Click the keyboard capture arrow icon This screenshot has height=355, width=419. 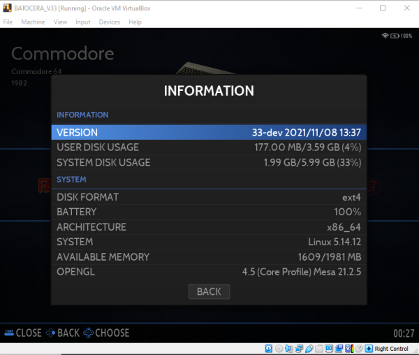click(369, 349)
